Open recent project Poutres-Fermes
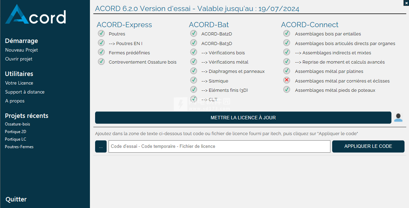409x208 pixels. click(19, 147)
